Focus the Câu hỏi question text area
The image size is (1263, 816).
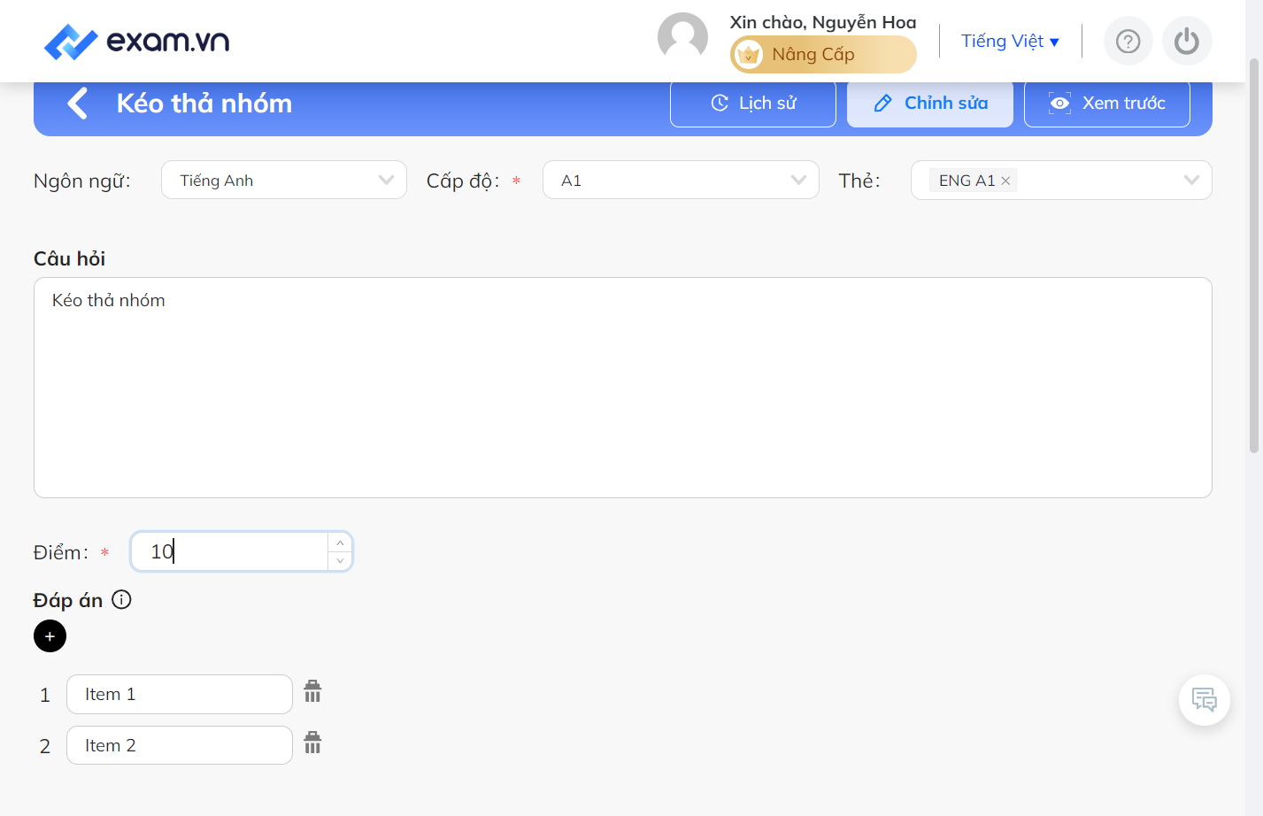click(x=623, y=388)
